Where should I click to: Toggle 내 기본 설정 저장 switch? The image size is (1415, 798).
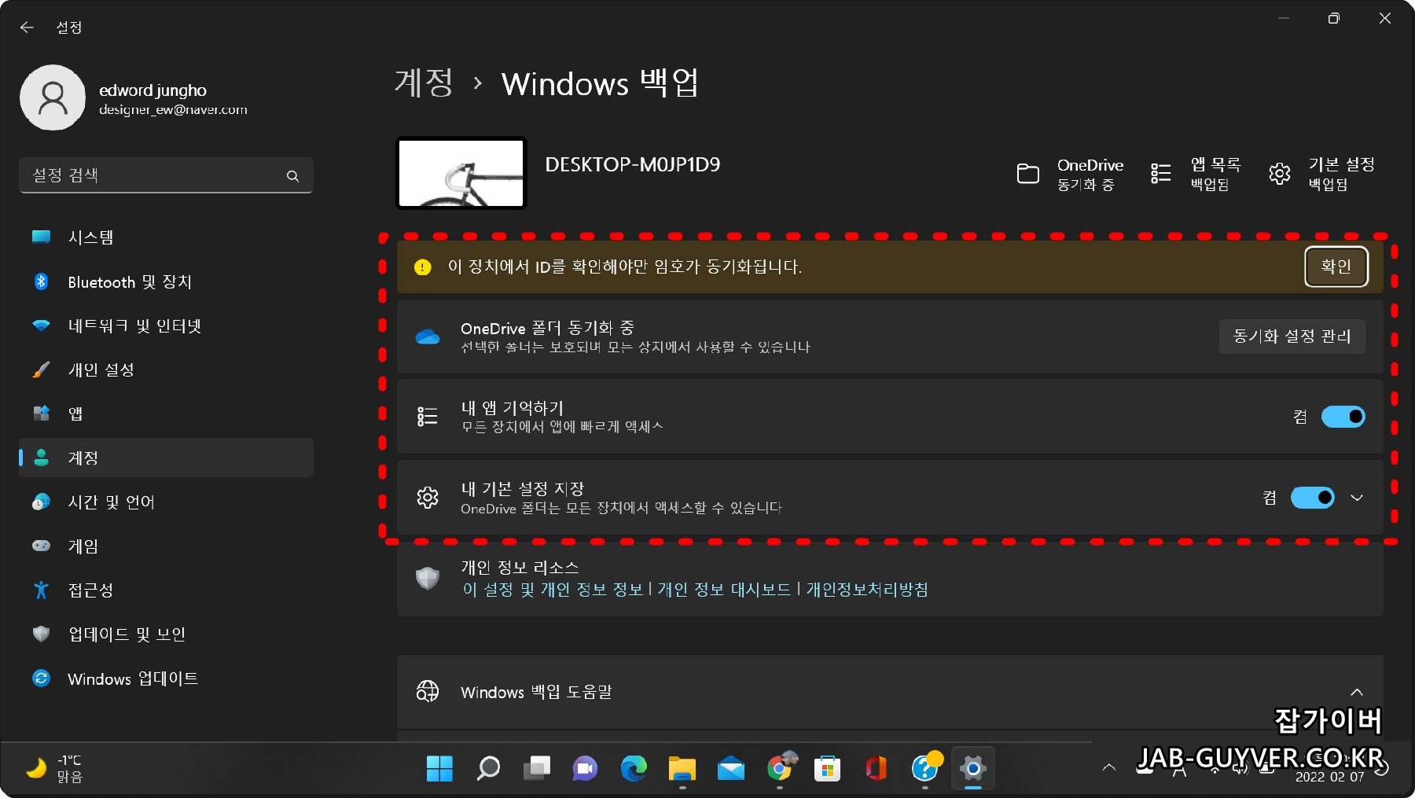(x=1312, y=498)
